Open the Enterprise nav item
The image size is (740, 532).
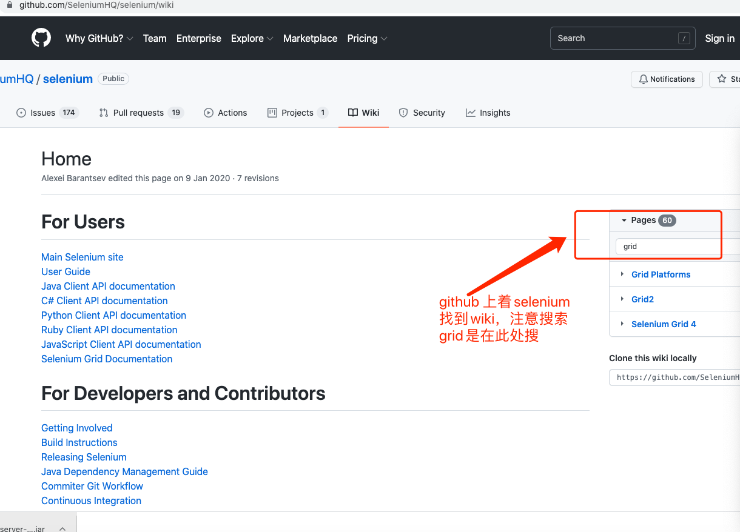pyautogui.click(x=199, y=38)
